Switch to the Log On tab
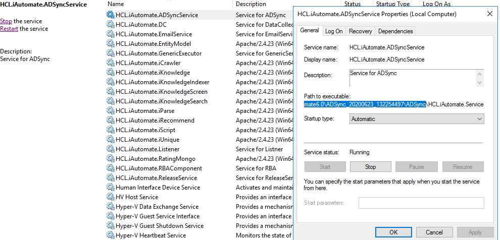This screenshot has width=500, height=240. tap(334, 31)
